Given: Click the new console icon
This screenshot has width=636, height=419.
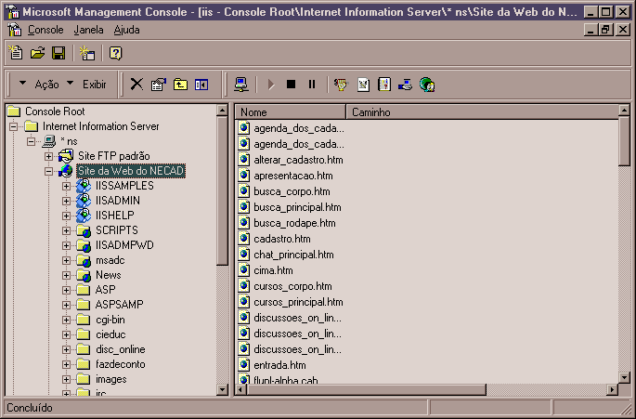Looking at the screenshot, I should 15,53.
